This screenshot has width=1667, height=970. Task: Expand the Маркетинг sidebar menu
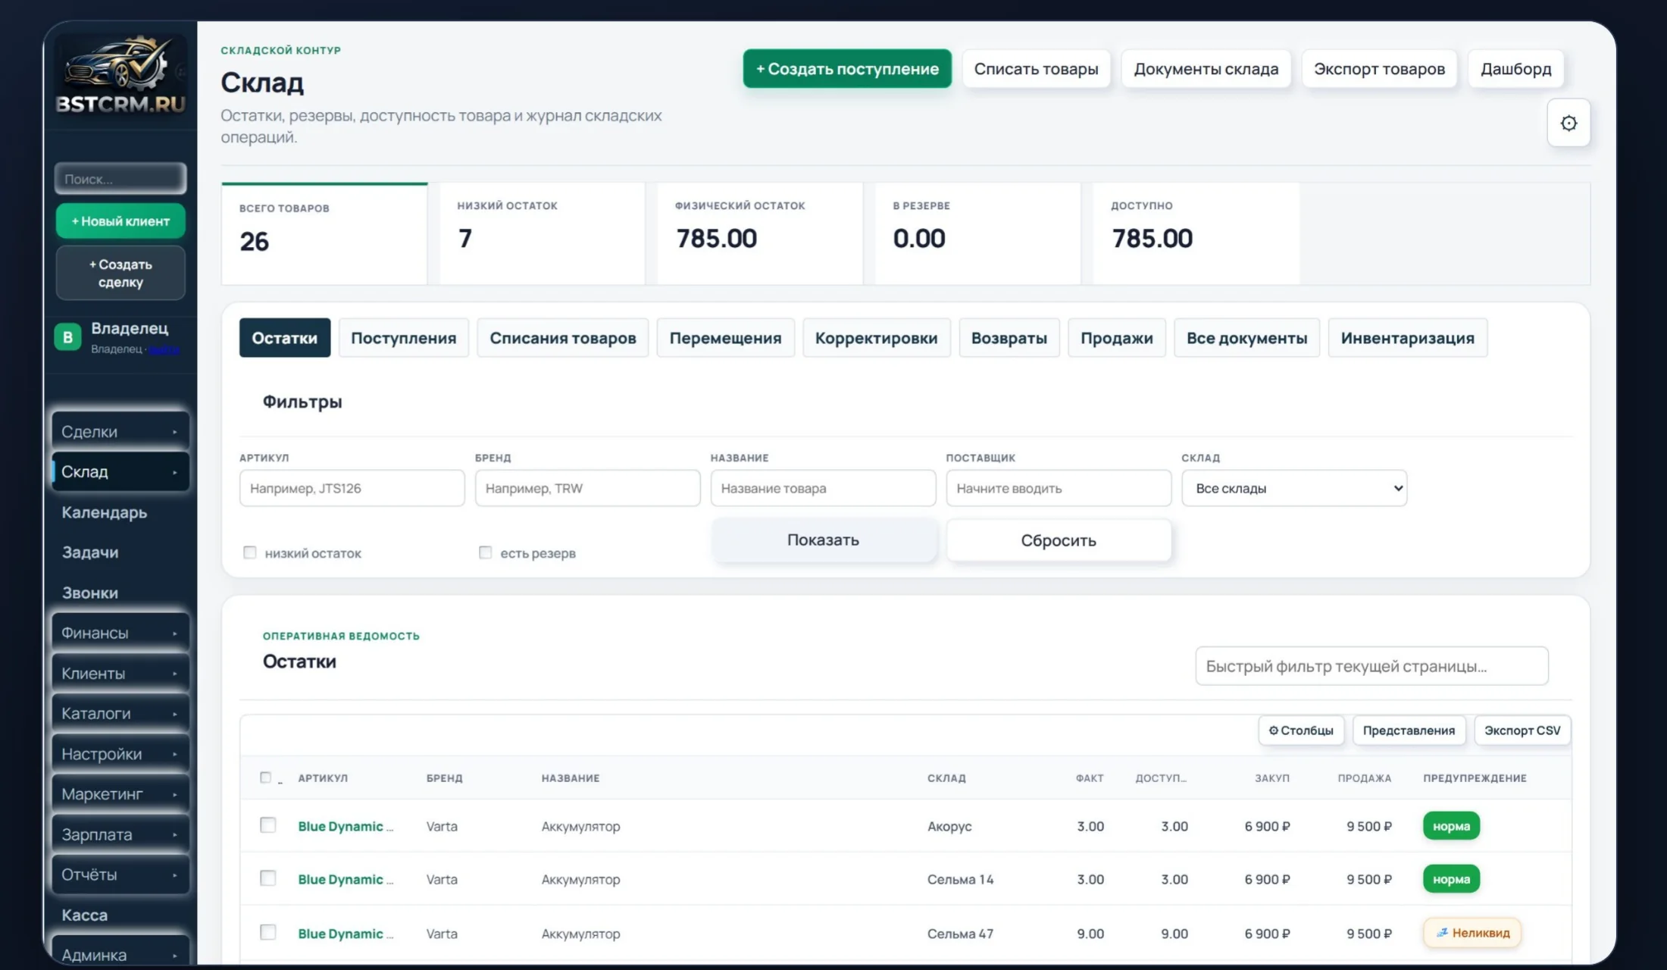[120, 794]
